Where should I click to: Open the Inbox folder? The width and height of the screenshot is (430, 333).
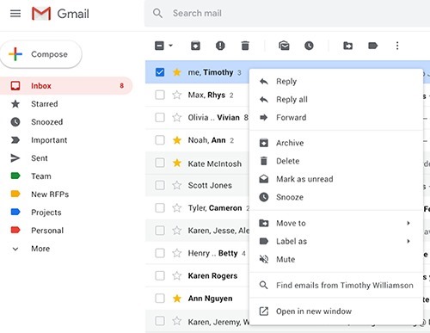coord(66,86)
